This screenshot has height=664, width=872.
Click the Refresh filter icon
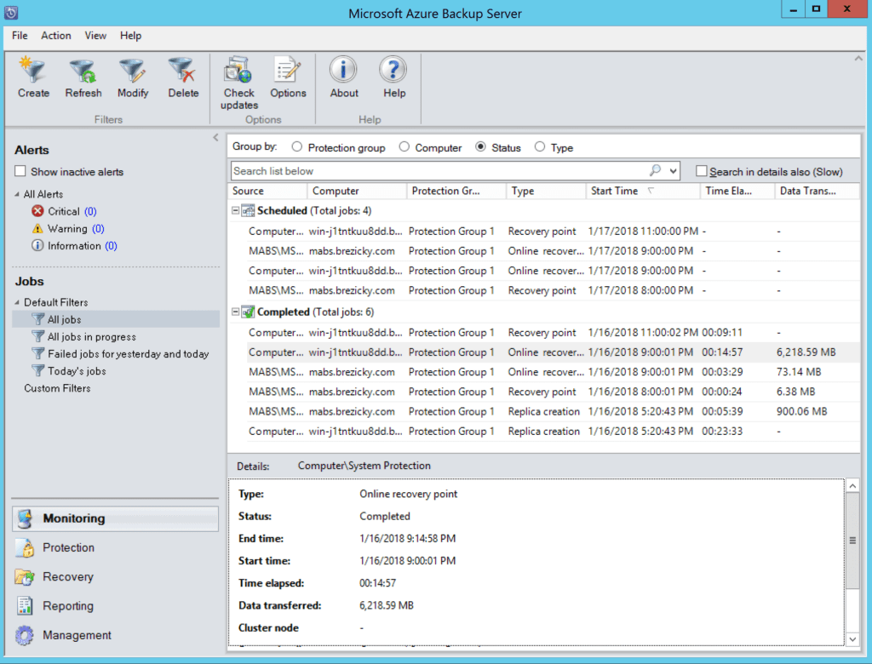point(83,71)
